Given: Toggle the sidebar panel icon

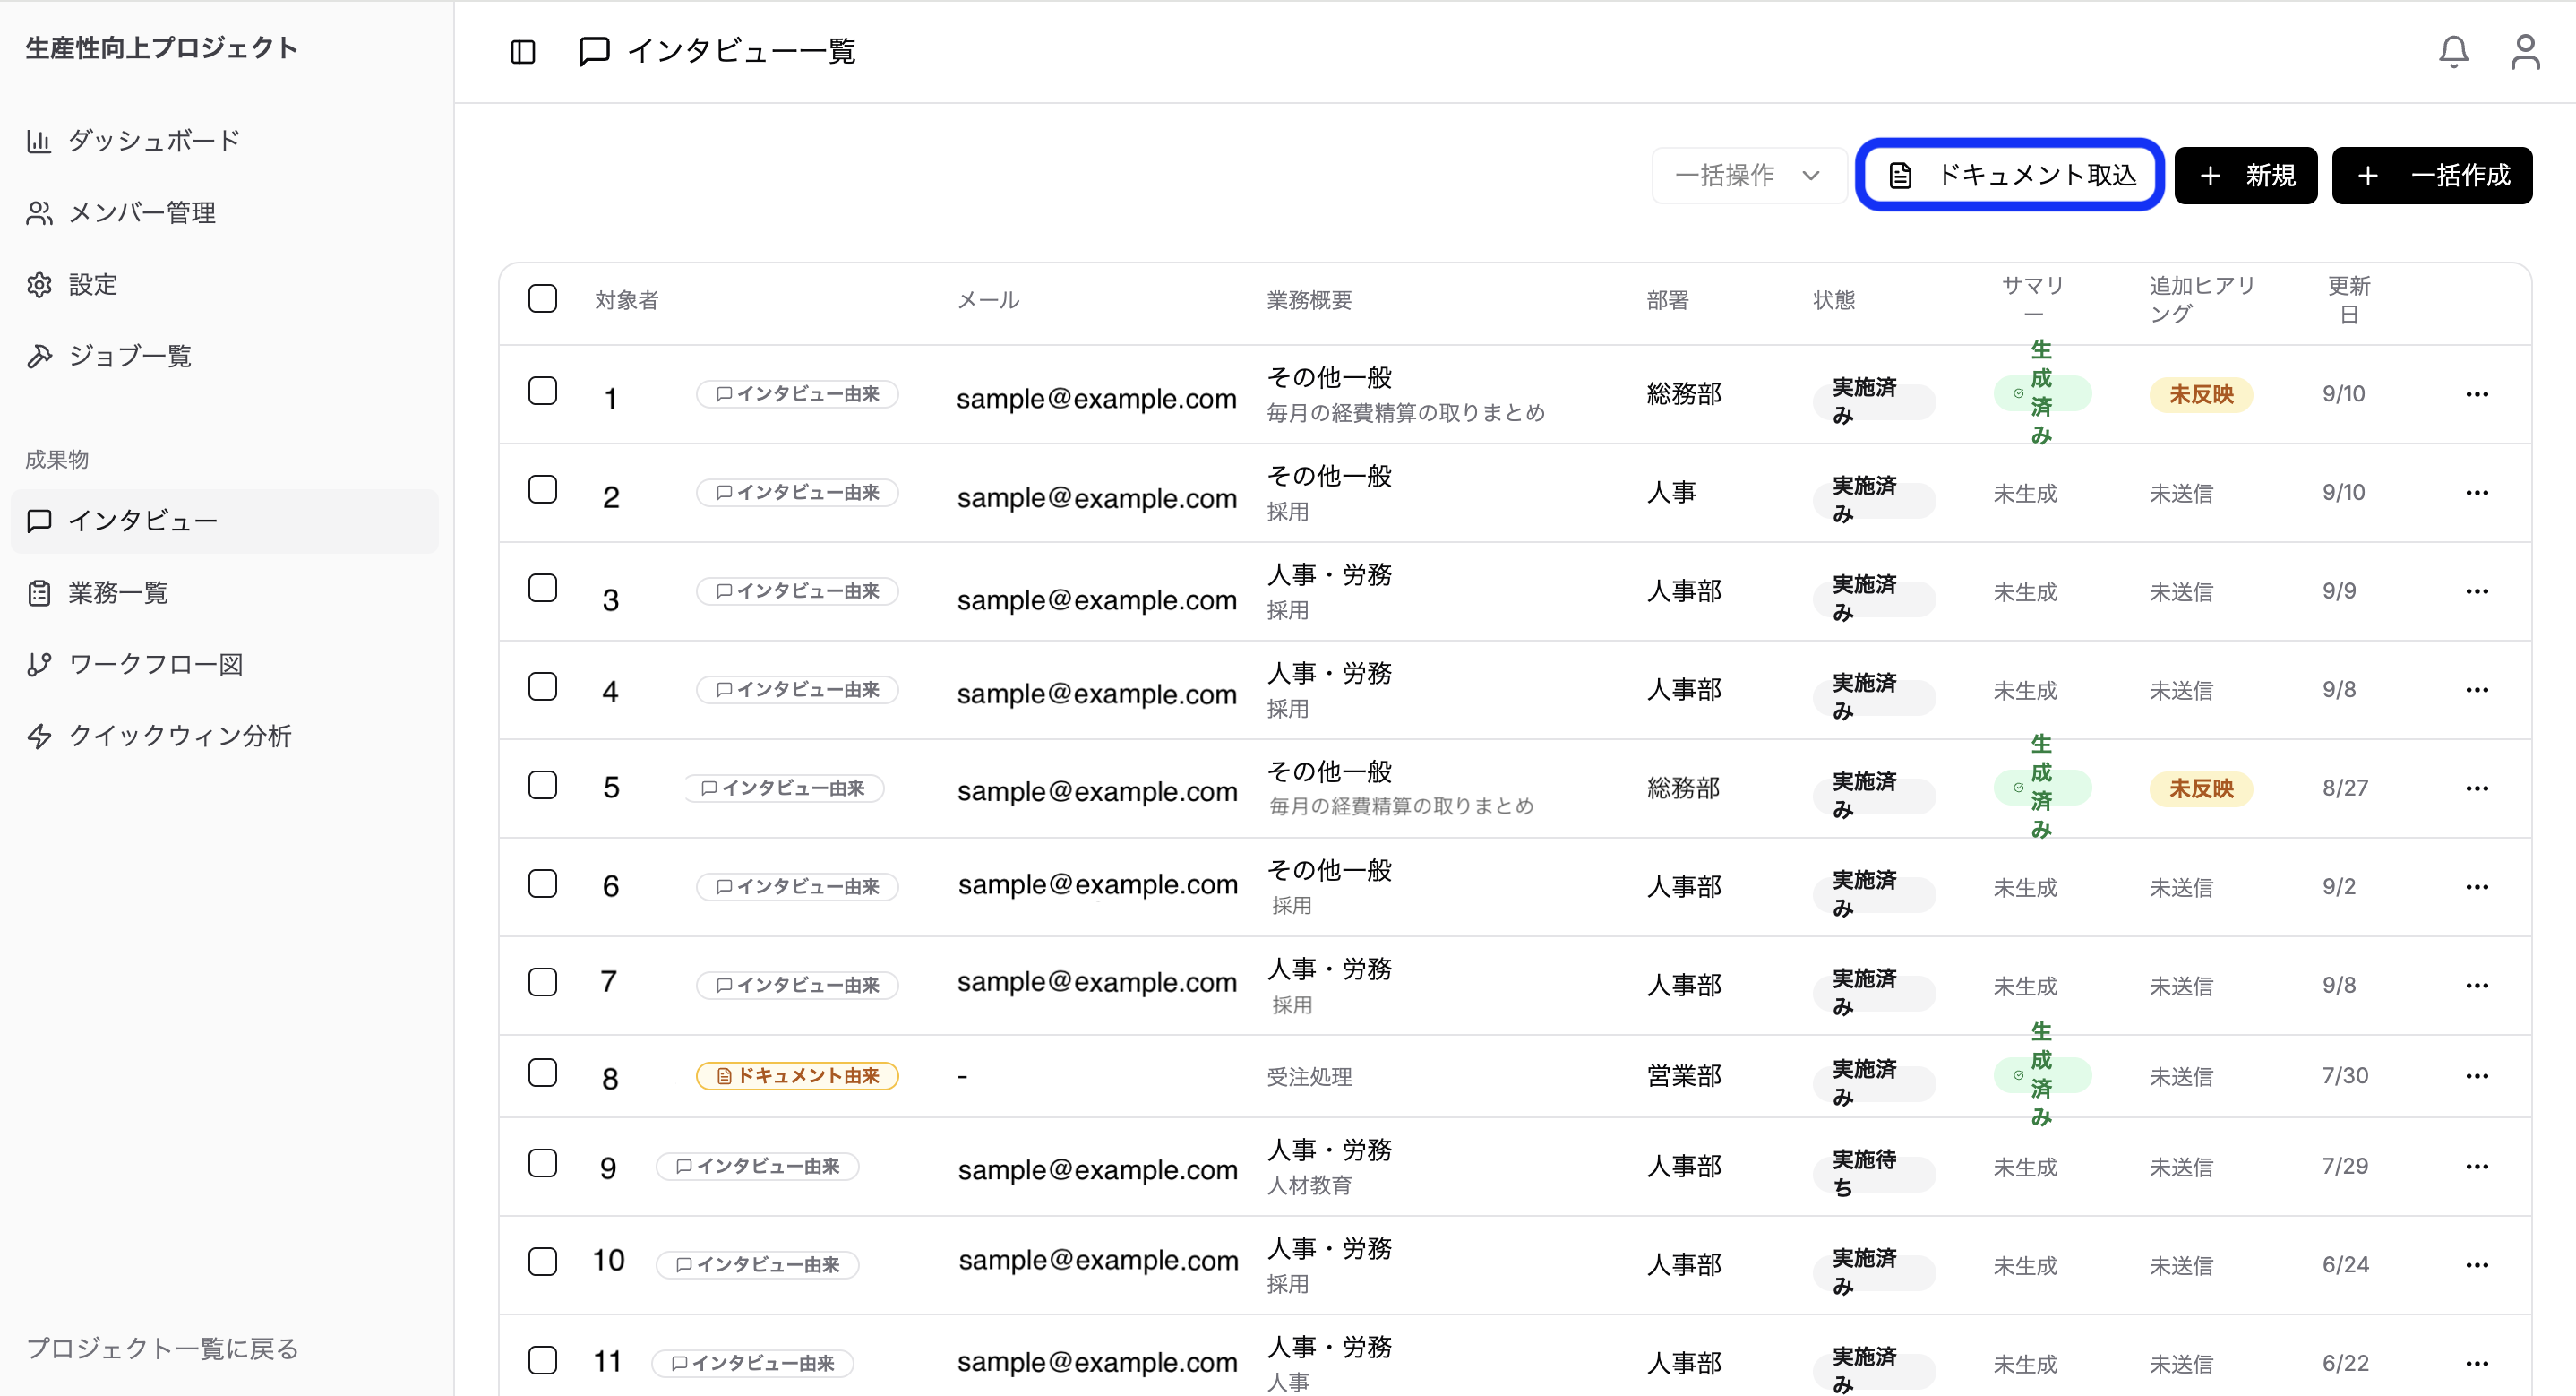Looking at the screenshot, I should click(523, 52).
